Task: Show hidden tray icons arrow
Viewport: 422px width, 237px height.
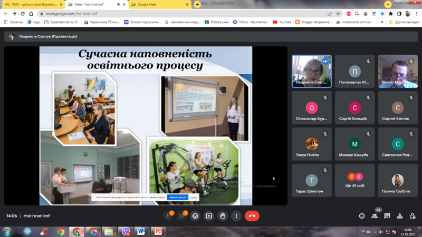Action: point(375,232)
